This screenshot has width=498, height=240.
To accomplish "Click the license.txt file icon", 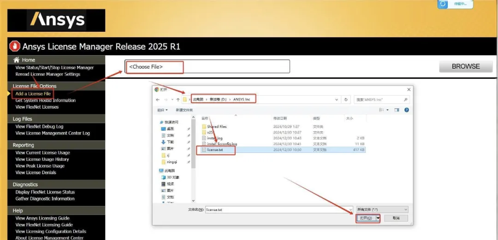I will (x=204, y=150).
